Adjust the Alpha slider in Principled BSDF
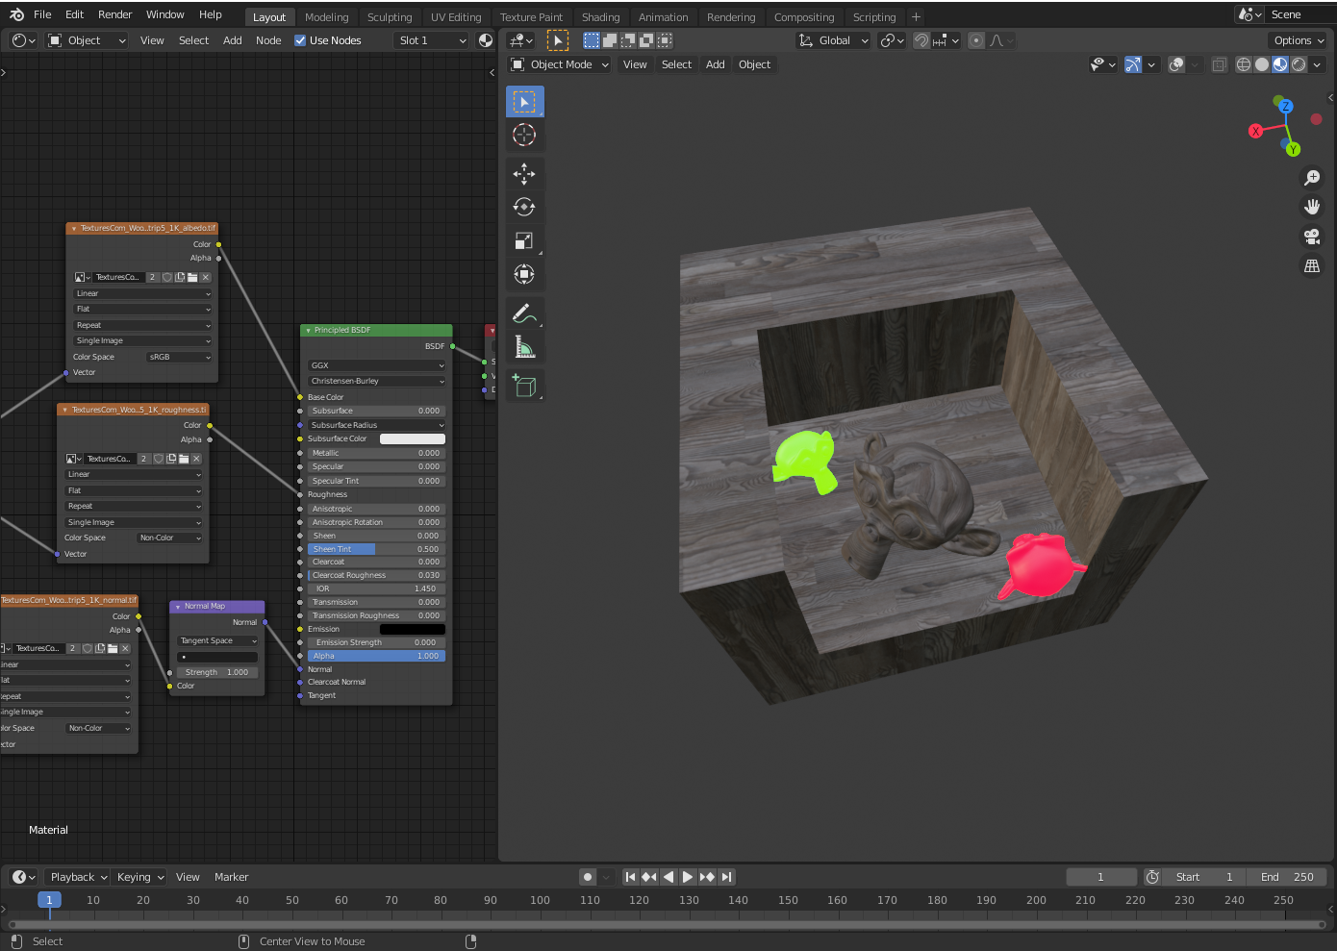 (376, 656)
